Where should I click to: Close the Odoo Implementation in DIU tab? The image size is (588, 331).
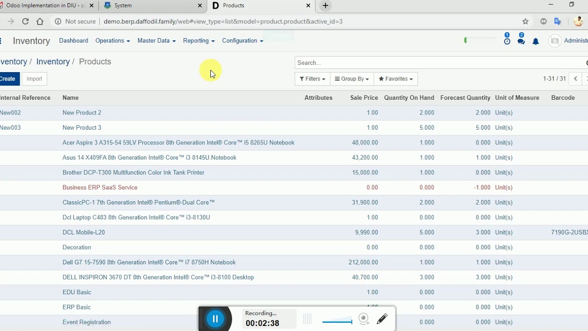[91, 6]
